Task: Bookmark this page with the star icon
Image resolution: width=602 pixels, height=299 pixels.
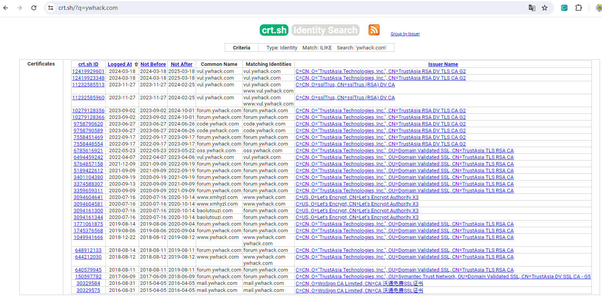Action: point(544,8)
